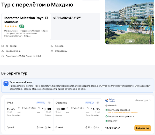Screen dimensions: 155x135
Task: Click the guests icon beside 2 взрослых
Action: 52,51
